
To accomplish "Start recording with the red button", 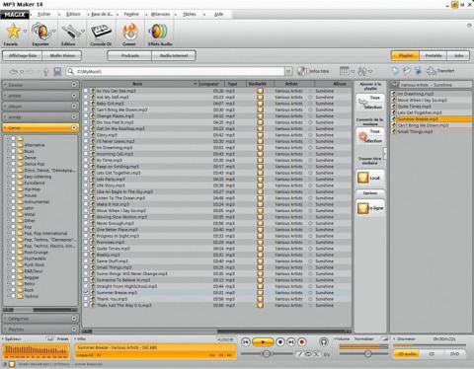I will pos(302,342).
